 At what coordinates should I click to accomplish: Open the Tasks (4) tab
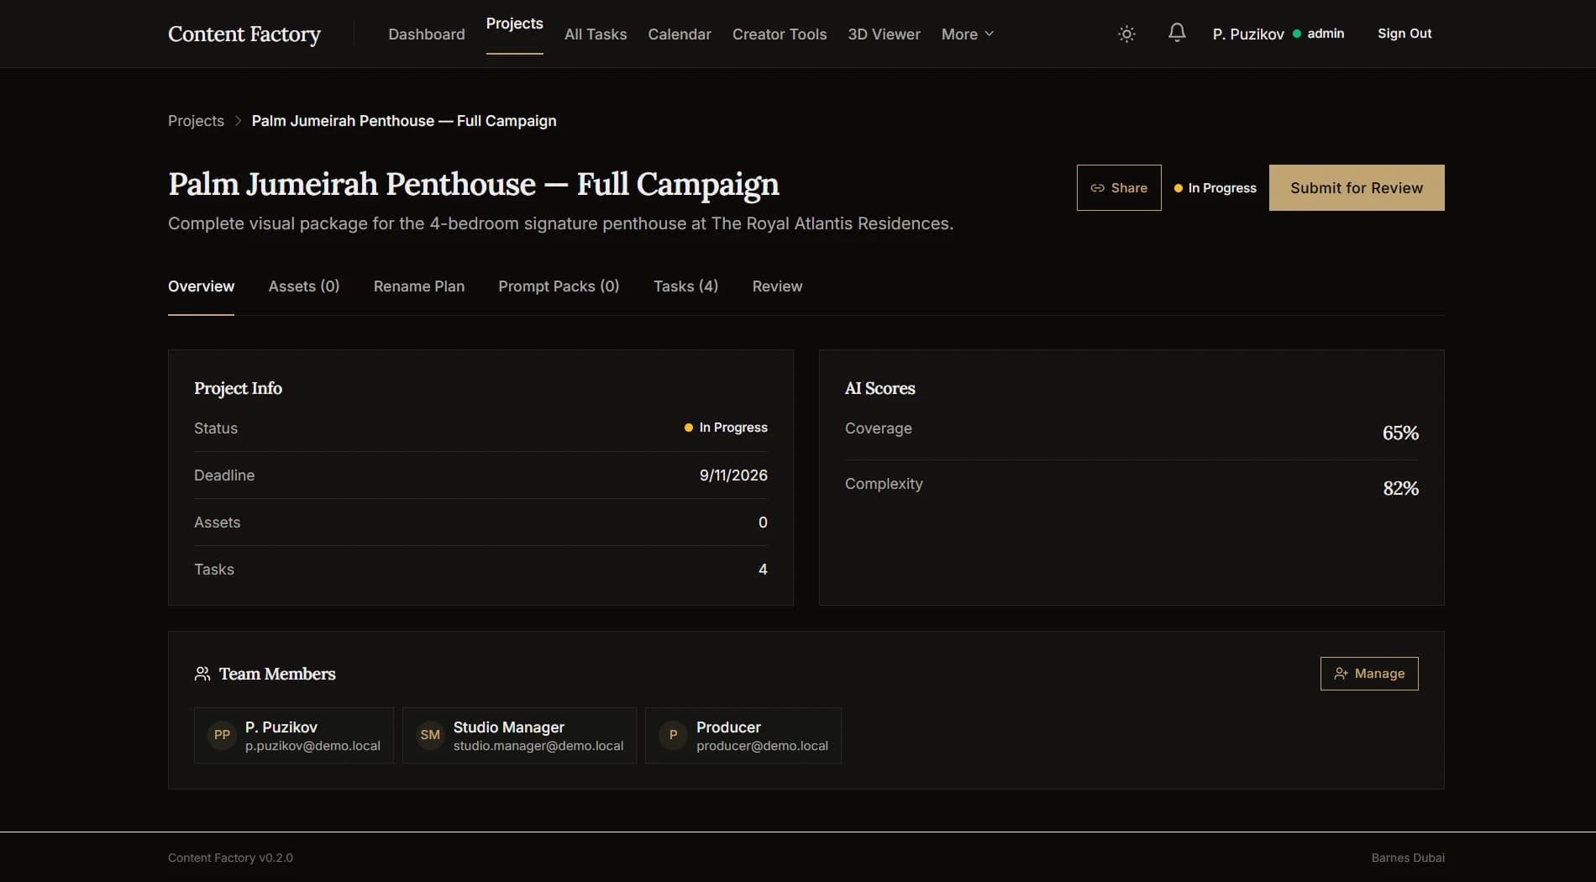[685, 286]
